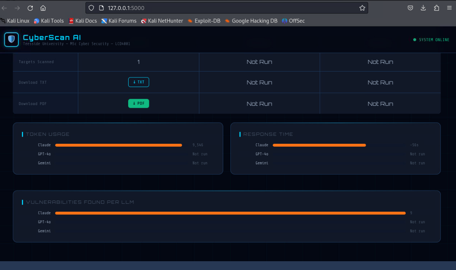Screen dimensions: 456x270
Task: View site information page icon
Action: coord(101,8)
